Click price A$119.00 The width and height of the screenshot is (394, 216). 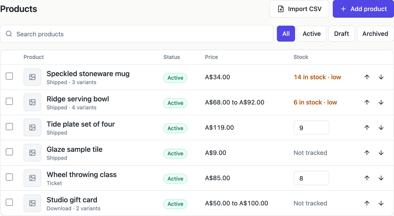[x=220, y=128]
